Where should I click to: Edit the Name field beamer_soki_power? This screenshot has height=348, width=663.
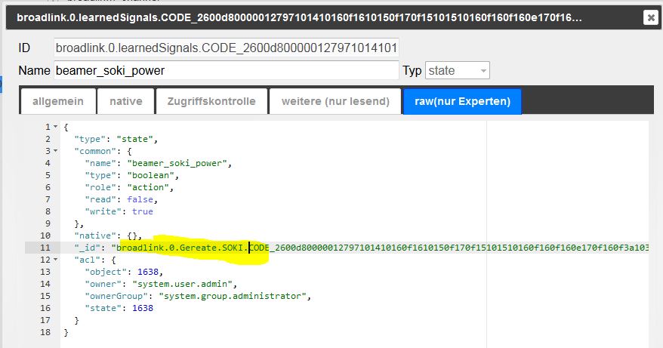pos(227,70)
